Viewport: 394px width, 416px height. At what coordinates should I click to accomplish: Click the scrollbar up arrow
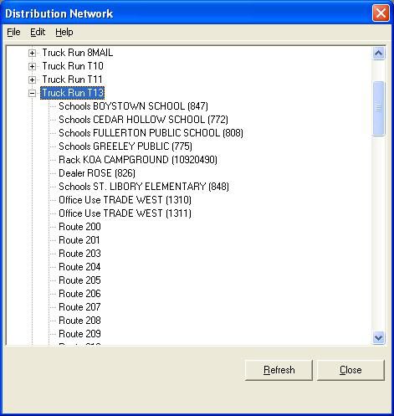point(378,53)
